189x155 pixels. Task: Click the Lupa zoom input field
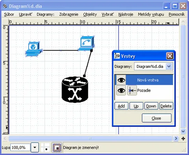tap(20, 148)
